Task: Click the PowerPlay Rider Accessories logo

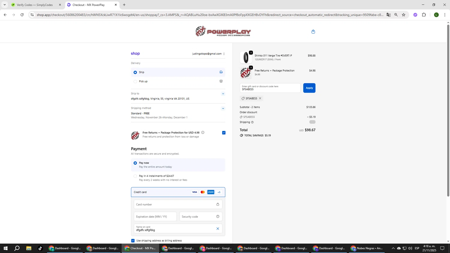Action: [x=223, y=31]
